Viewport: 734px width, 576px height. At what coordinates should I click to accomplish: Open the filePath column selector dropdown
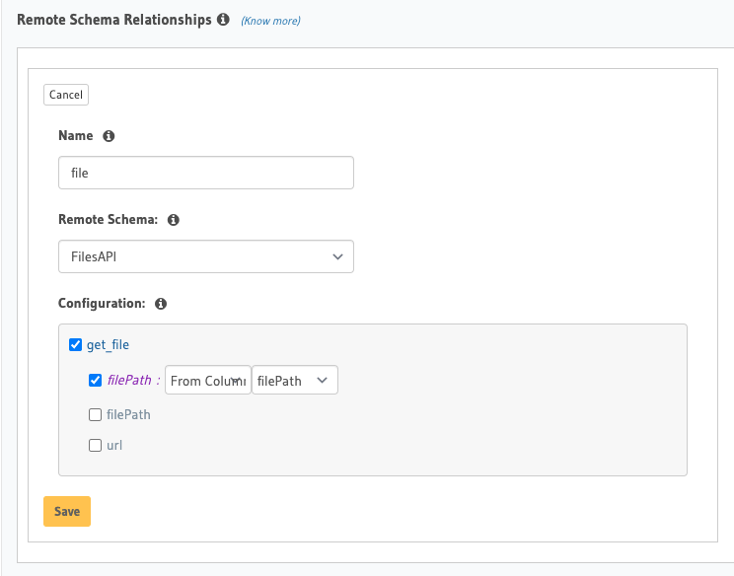[294, 381]
